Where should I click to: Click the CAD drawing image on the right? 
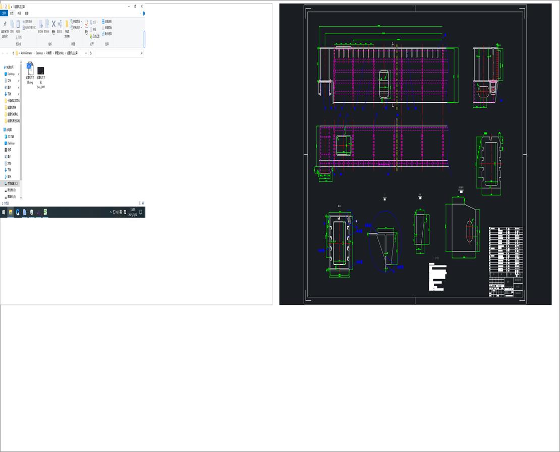[x=415, y=154]
